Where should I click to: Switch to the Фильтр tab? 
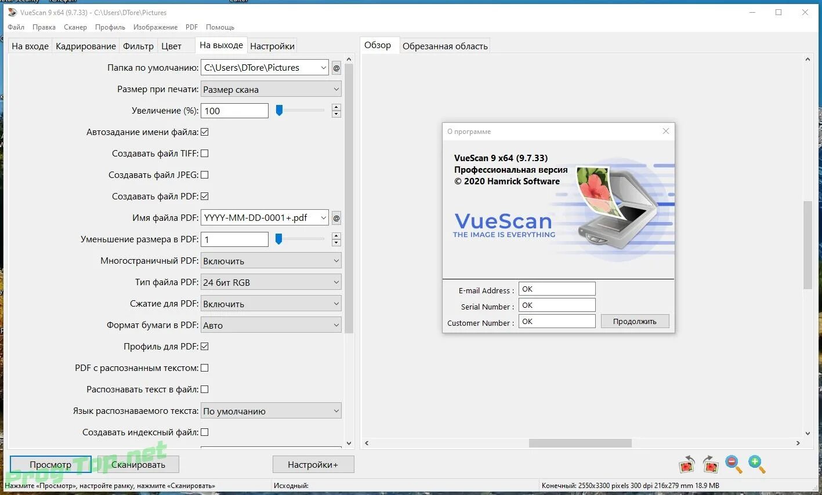coord(138,46)
